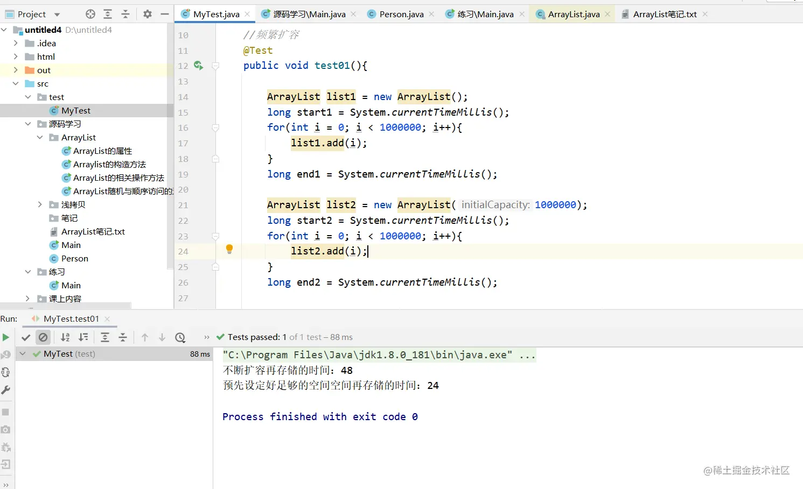Expand the .idea folder

tap(16, 43)
